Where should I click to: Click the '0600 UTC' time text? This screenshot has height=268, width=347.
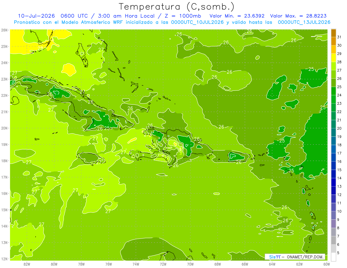(x=74, y=16)
